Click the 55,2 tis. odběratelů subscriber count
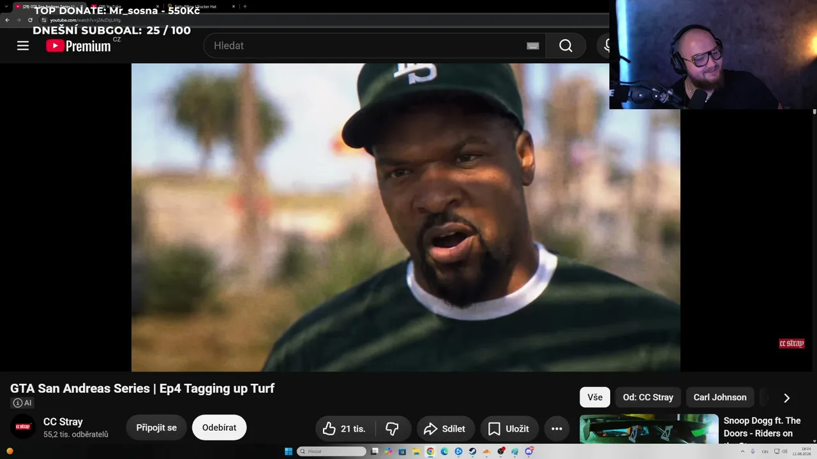 (76, 434)
